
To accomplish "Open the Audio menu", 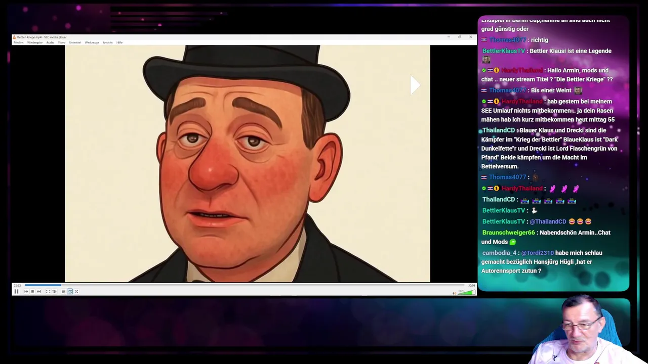I will click(x=50, y=42).
